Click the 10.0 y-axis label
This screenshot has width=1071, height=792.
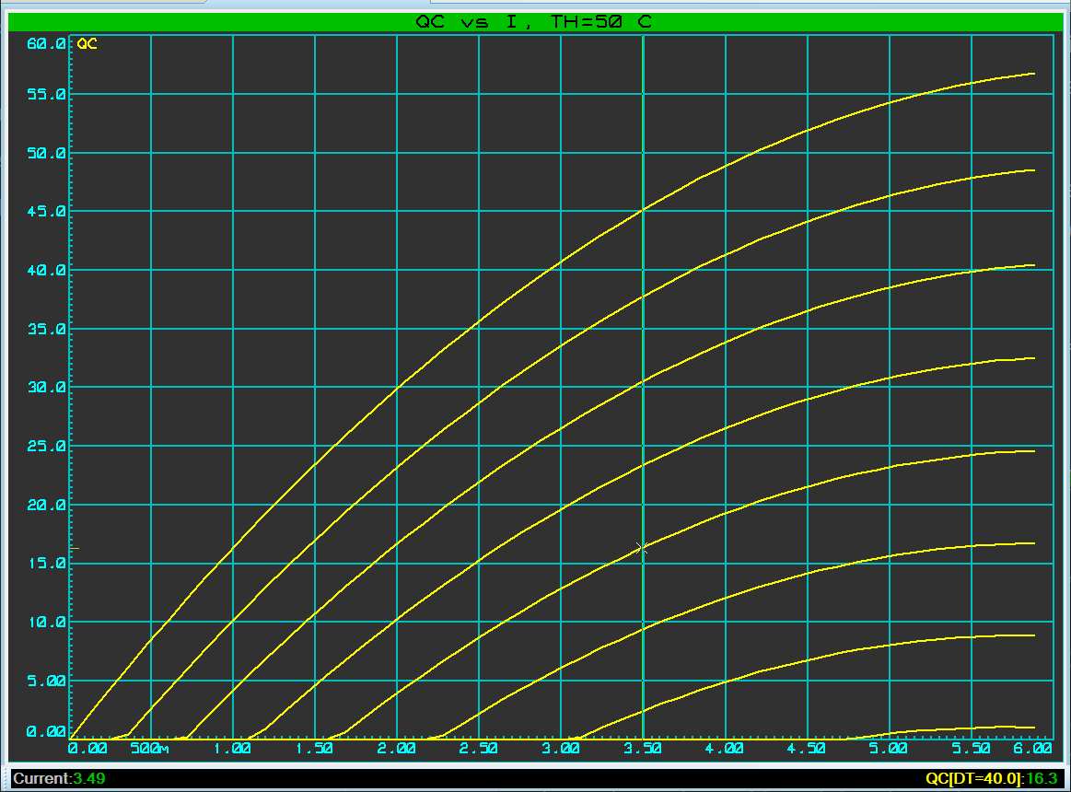pyautogui.click(x=47, y=623)
